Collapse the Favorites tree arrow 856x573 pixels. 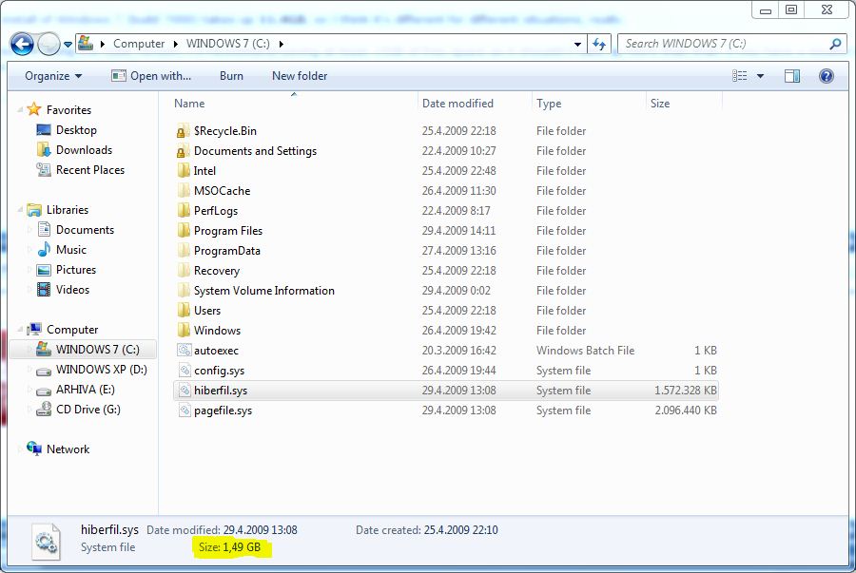click(20, 109)
